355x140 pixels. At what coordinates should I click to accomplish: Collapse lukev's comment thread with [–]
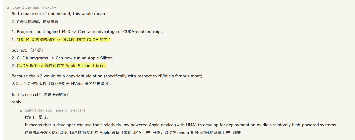click(55, 8)
